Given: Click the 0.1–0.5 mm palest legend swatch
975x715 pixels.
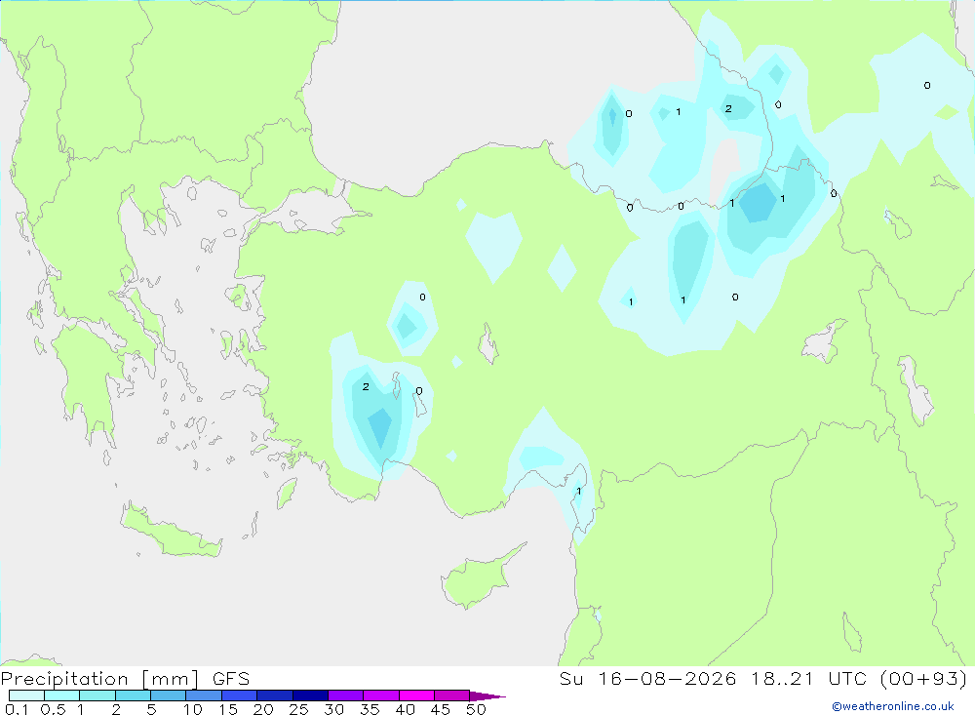Looking at the screenshot, I should coord(26,695).
